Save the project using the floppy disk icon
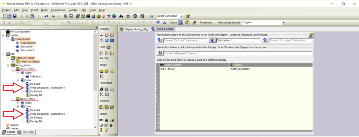This screenshot has width=359, height=137. tap(14, 16)
